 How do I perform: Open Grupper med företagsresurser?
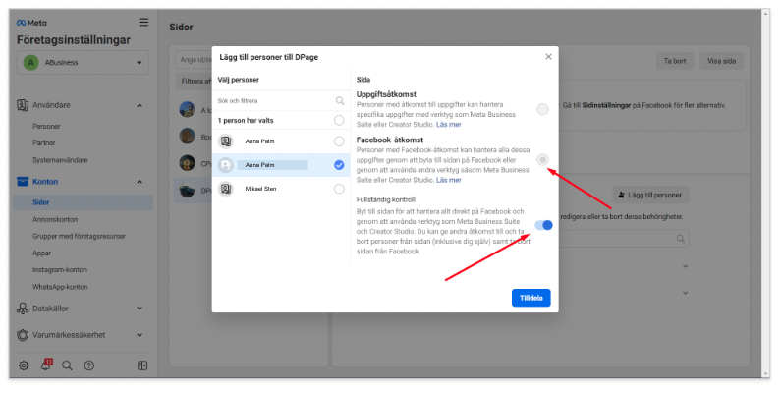(79, 236)
